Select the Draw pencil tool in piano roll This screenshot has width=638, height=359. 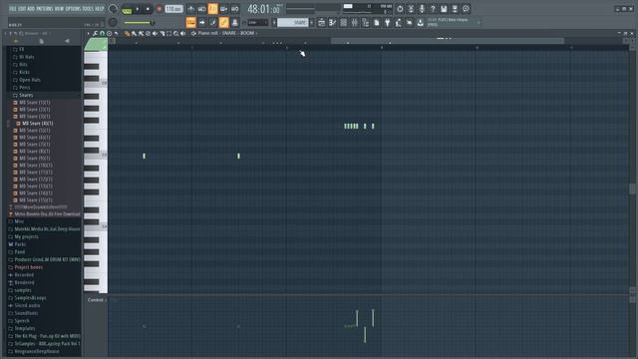[127, 33]
